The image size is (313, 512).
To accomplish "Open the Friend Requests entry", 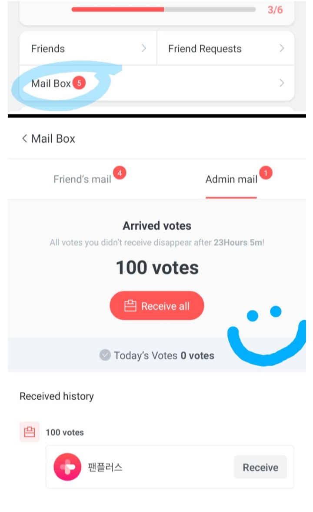I will click(x=205, y=49).
